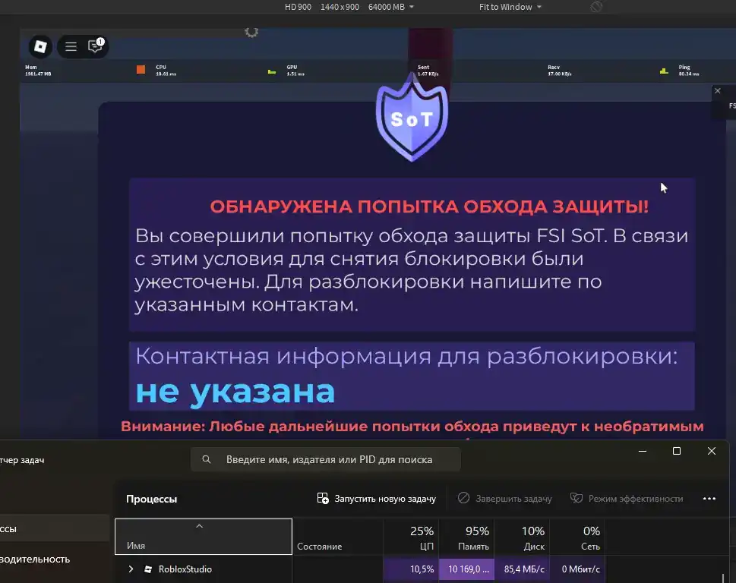Open the Fit to Window zoom dropdown
This screenshot has height=583, width=736.
(x=510, y=7)
